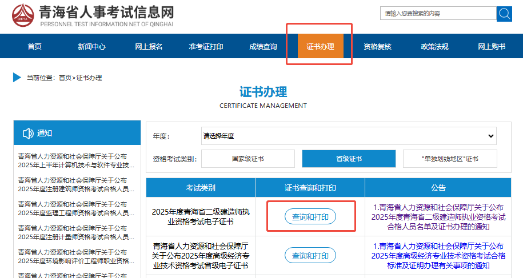Navigate to 网上报名 menu item
The height and width of the screenshot is (278, 523).
149,47
